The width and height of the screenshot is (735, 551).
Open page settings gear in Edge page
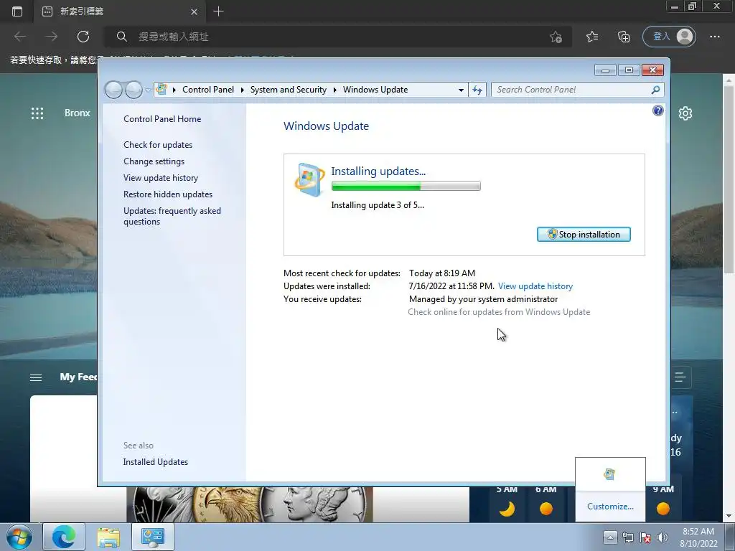click(x=685, y=113)
